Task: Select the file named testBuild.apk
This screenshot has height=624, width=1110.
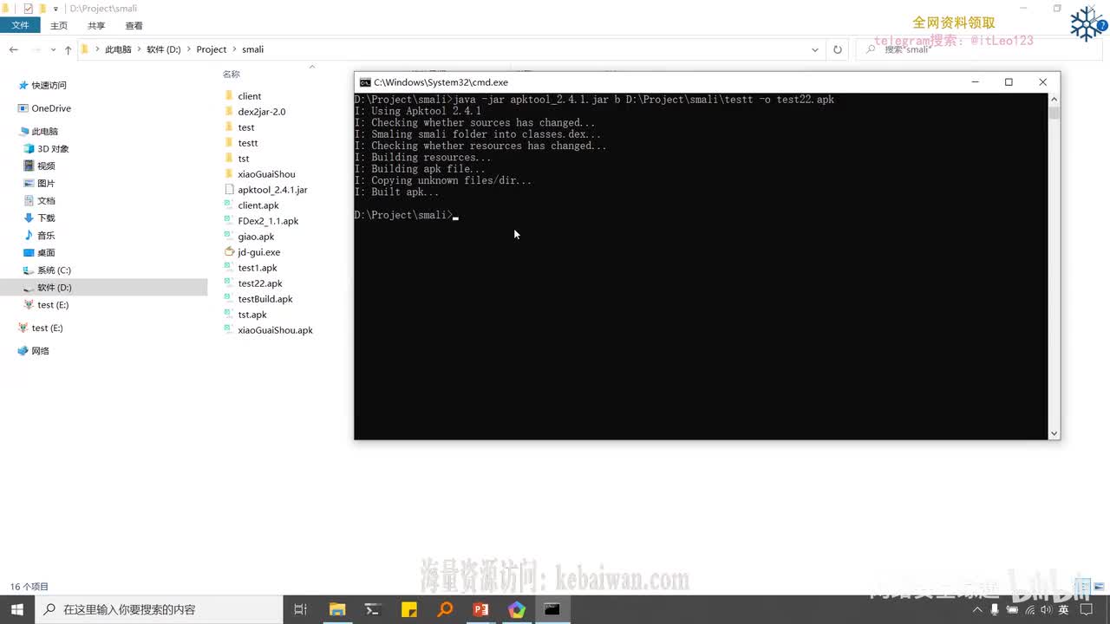Action: (x=265, y=299)
